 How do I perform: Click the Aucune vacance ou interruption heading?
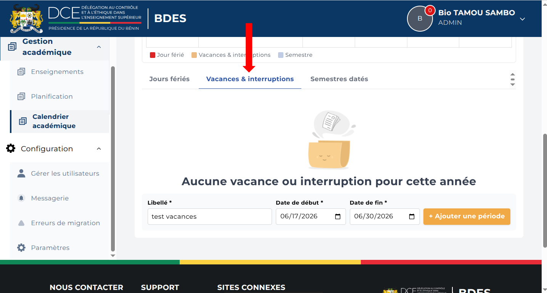[x=329, y=181]
